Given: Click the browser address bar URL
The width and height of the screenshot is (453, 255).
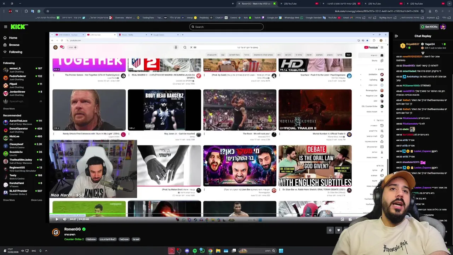Looking at the screenshot, I should (x=377, y=11).
